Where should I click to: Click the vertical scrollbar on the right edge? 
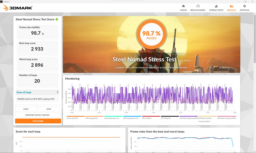[255, 38]
